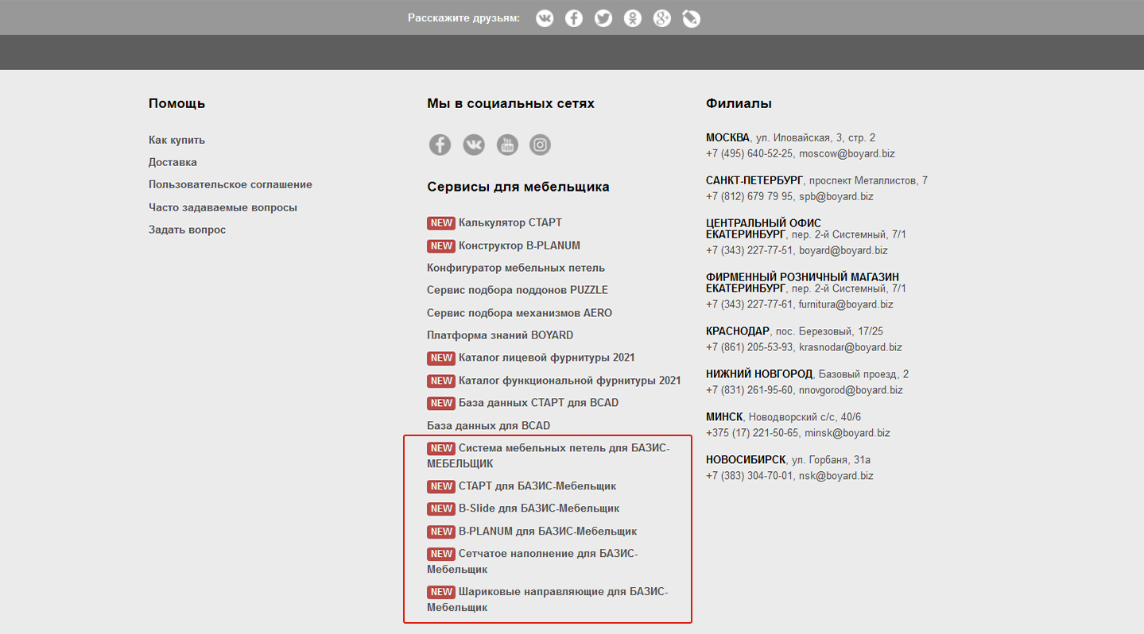Open Конфигуратор мебельных петель

[516, 268]
